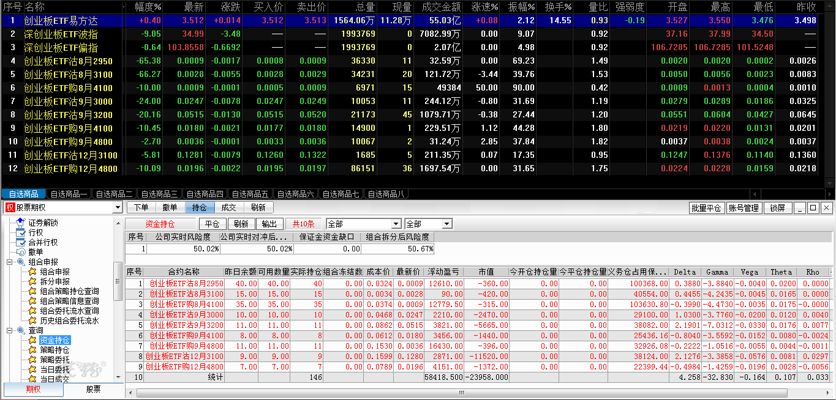Image resolution: width=836 pixels, height=400 pixels.
Task: Click the 刷新 button next to 成交
Action: [x=258, y=208]
